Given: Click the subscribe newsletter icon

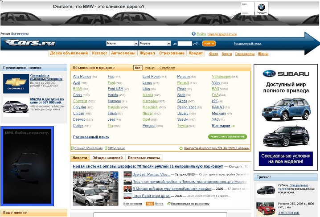Looking at the screenshot, I should coord(169,204).
